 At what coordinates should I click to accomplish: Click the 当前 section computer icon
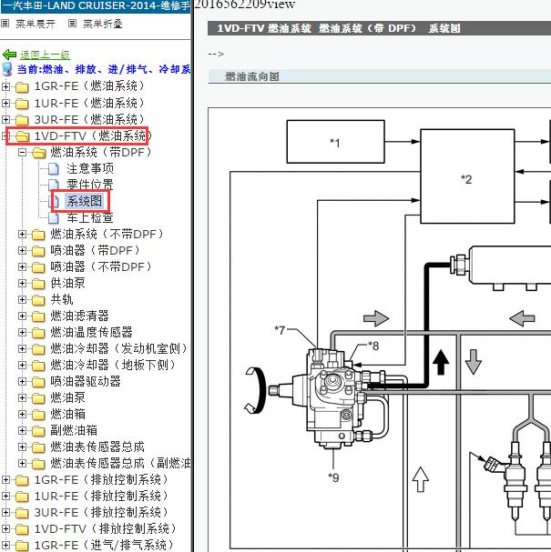tap(7, 69)
